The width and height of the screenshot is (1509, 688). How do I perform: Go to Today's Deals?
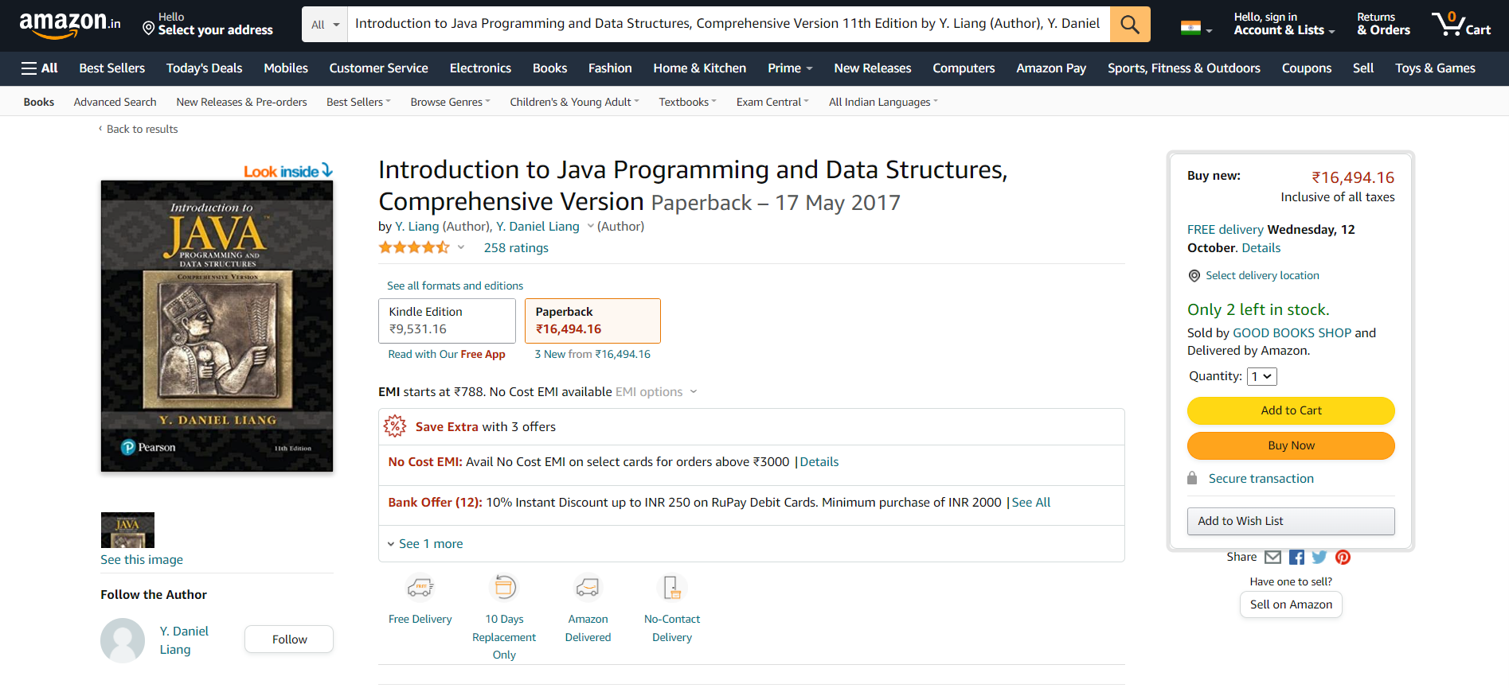click(x=205, y=68)
